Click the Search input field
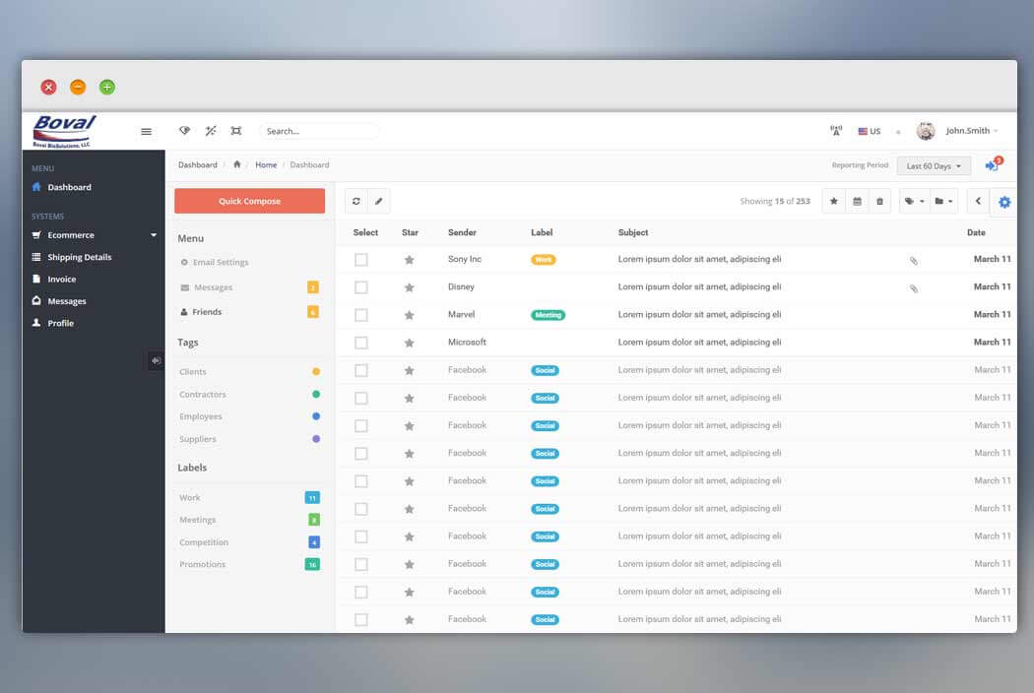 click(319, 131)
